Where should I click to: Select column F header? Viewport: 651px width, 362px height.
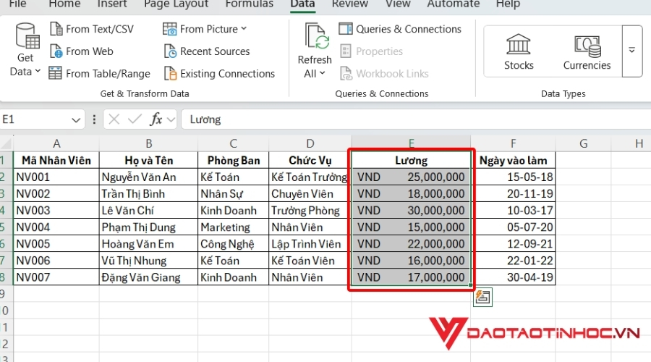(x=513, y=143)
